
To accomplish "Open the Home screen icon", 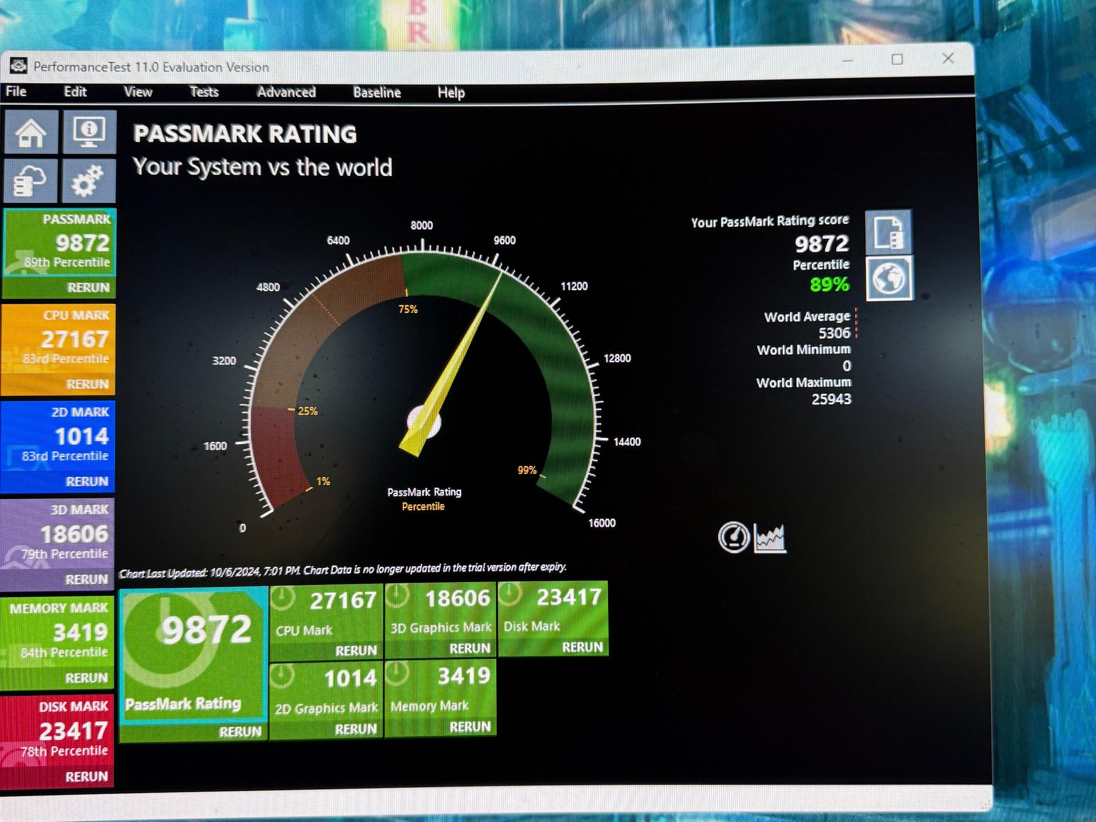I will [x=31, y=132].
